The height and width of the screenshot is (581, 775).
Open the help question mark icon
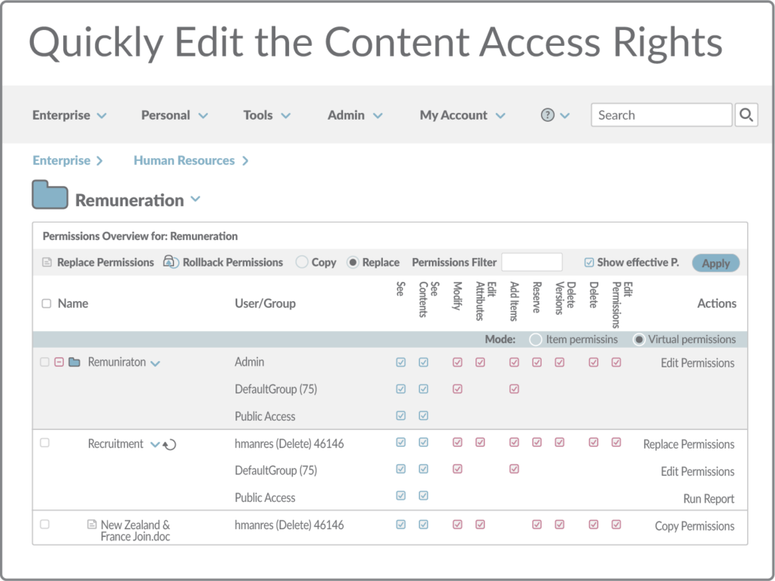pos(548,115)
